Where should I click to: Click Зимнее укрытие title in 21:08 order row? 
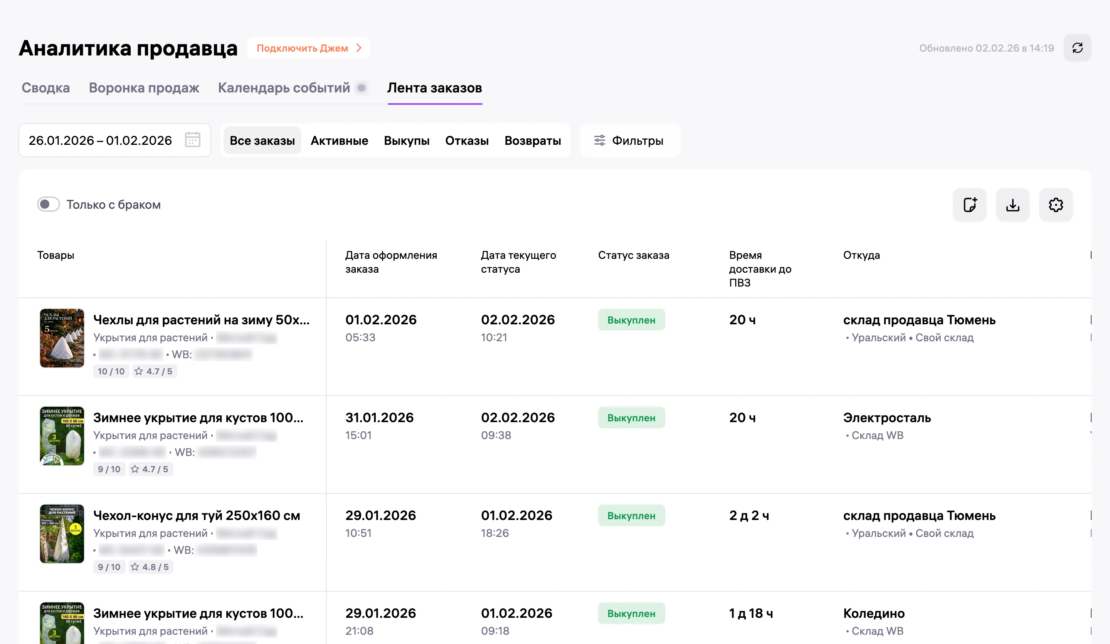coord(198,613)
